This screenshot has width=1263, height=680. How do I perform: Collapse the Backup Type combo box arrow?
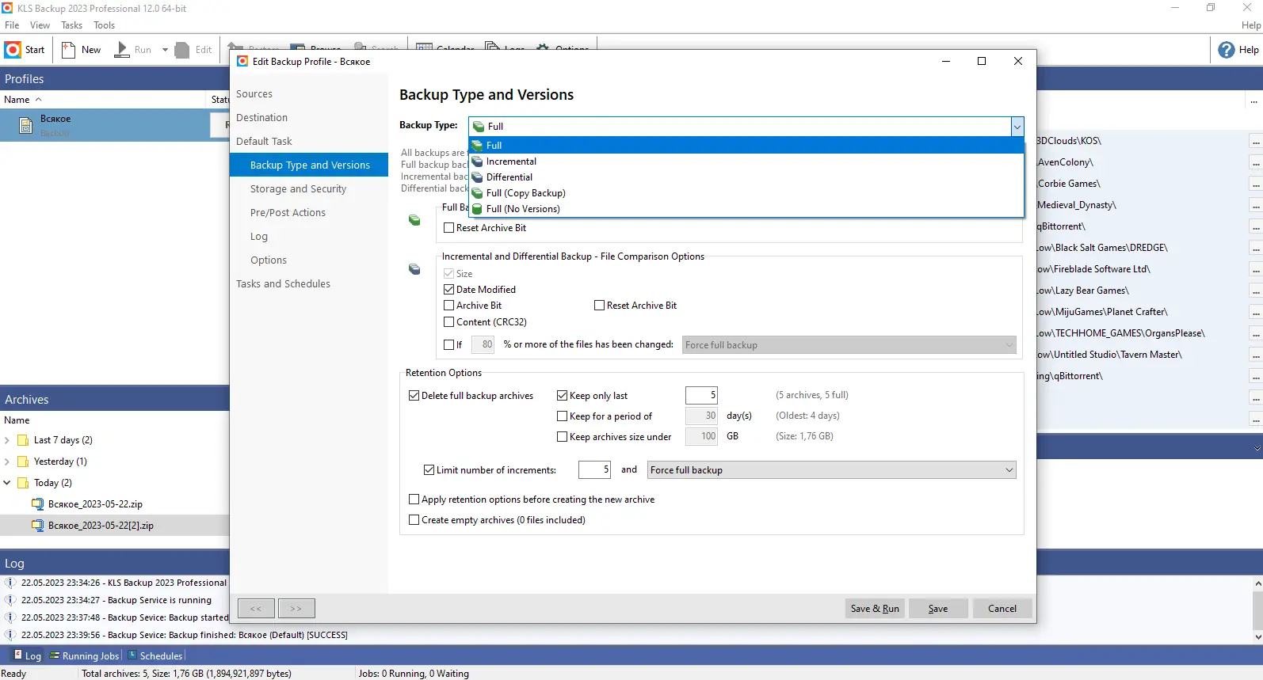(1017, 127)
